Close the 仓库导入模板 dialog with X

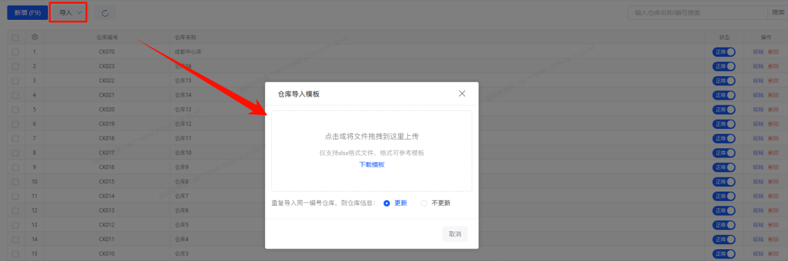point(462,94)
